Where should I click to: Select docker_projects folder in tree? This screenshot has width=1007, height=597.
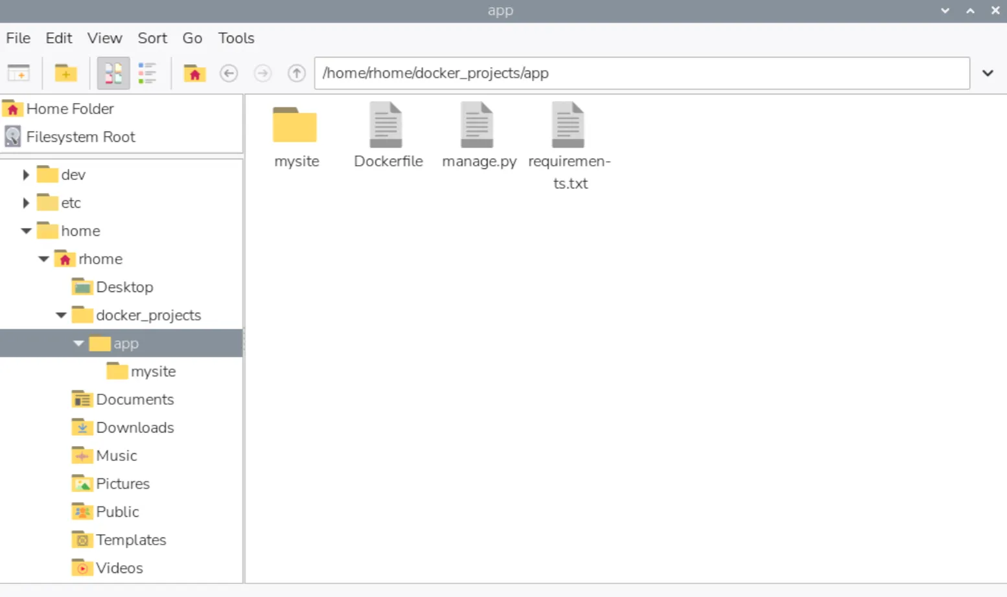tap(136, 315)
